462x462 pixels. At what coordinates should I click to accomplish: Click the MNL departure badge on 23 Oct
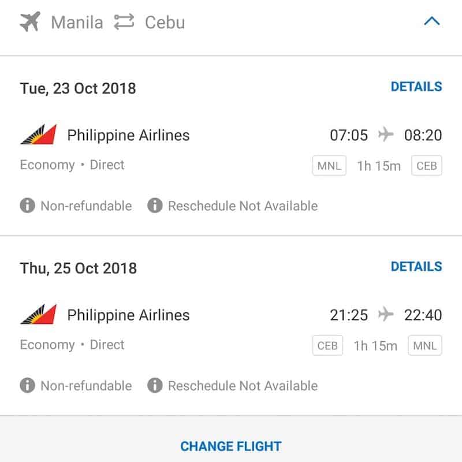[x=329, y=166]
